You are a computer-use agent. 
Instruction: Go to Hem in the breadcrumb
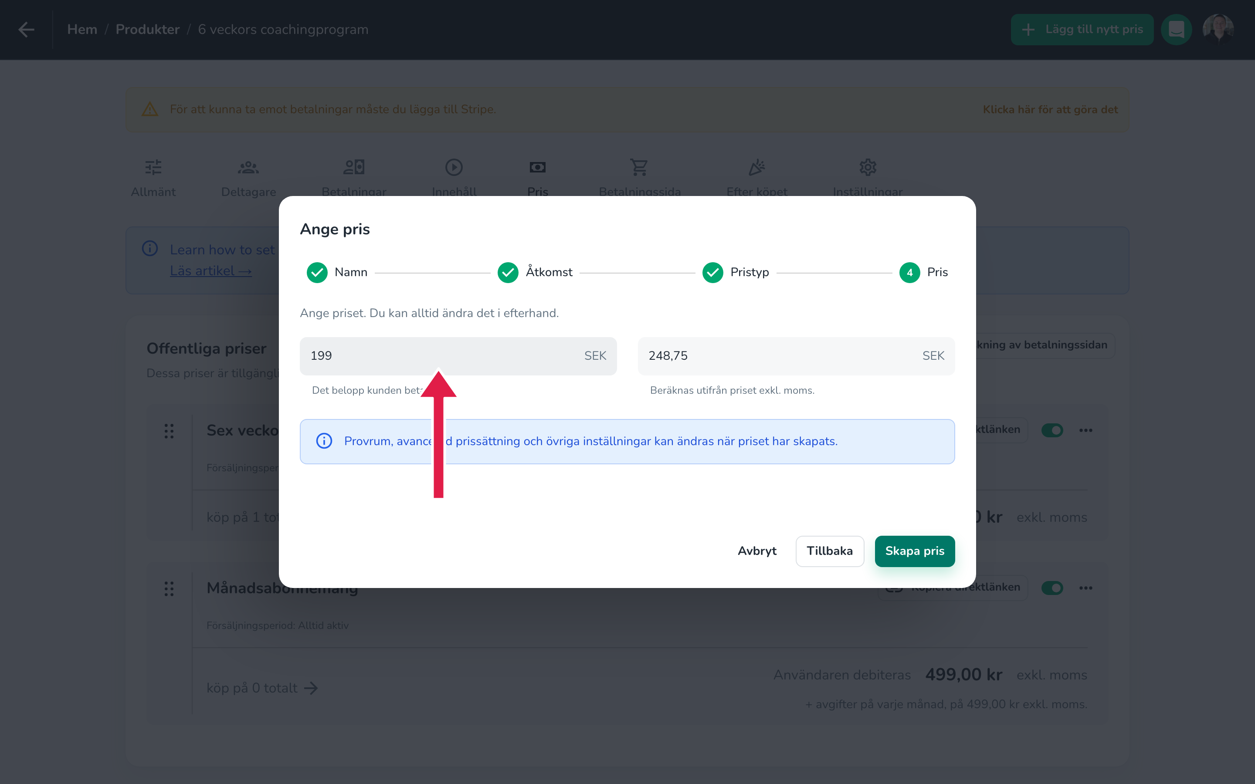pyautogui.click(x=82, y=30)
